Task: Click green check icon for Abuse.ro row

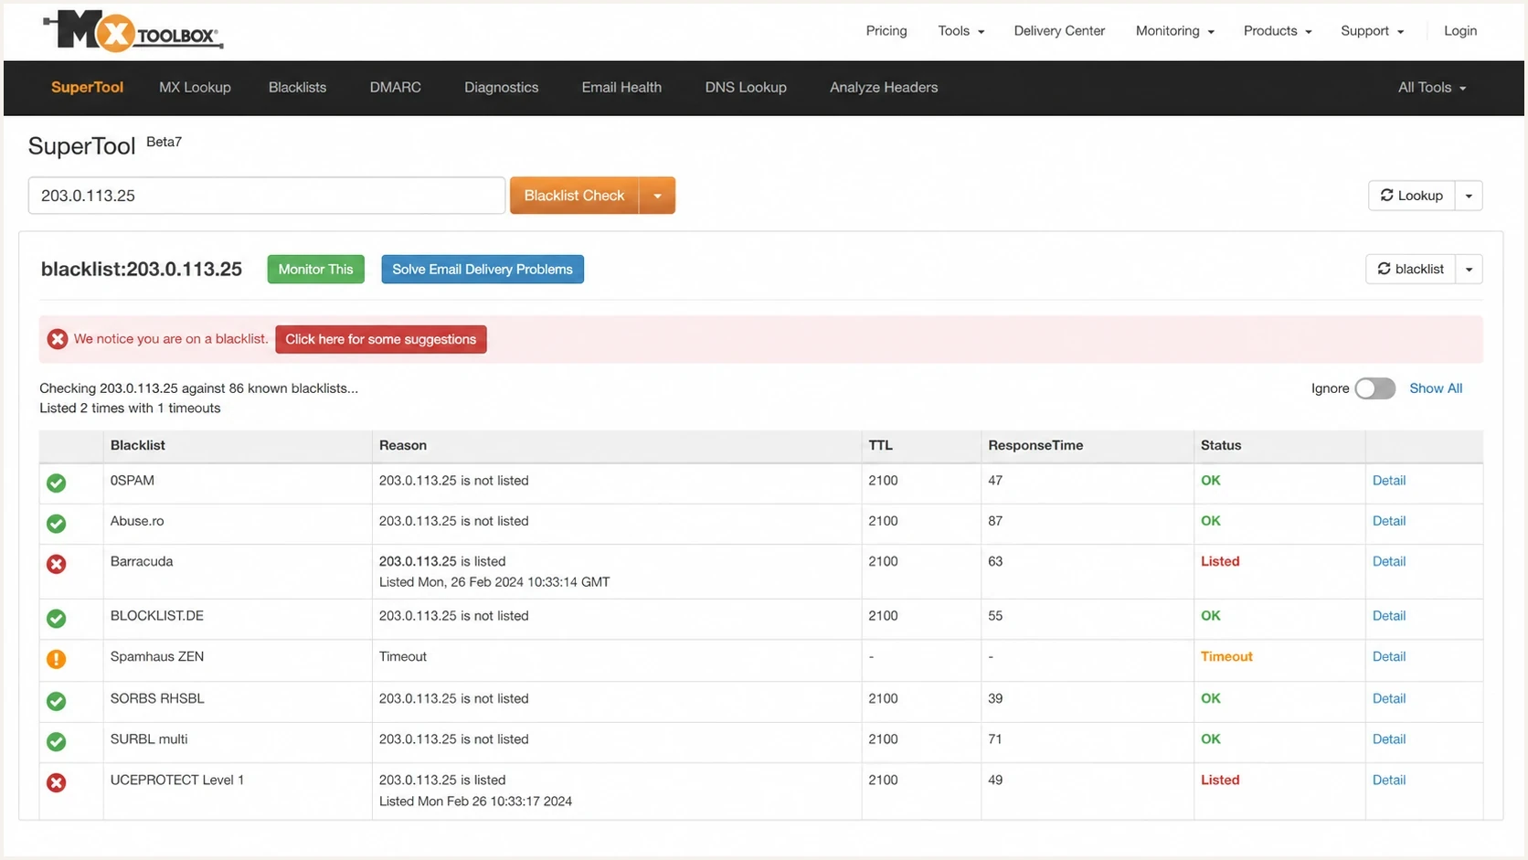Action: (57, 524)
